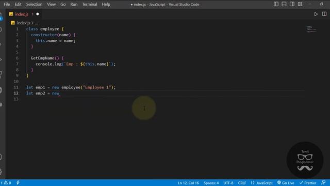Click line number 13 in gutter
Viewport: 330px width, 186px height.
(16, 99)
